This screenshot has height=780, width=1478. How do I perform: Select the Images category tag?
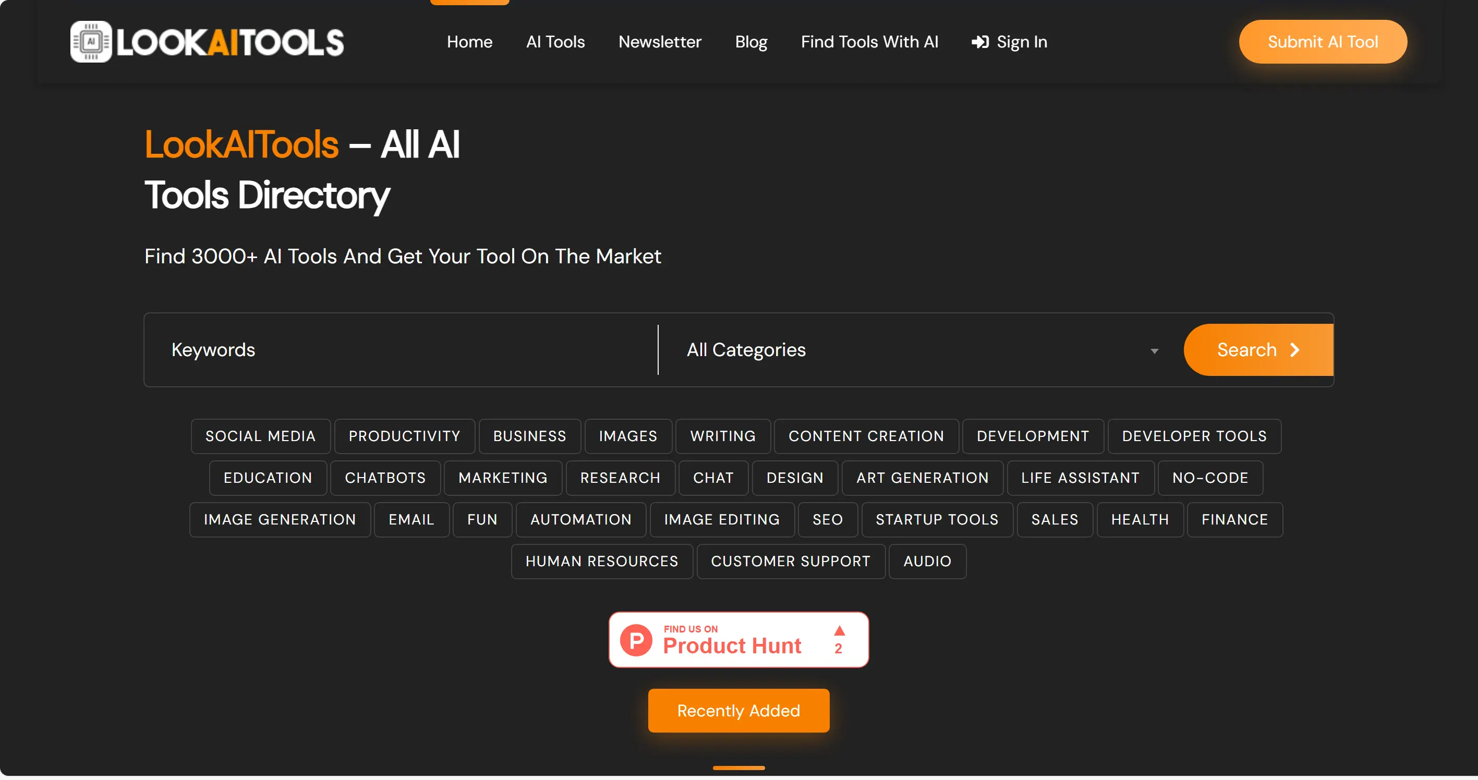[x=628, y=436]
